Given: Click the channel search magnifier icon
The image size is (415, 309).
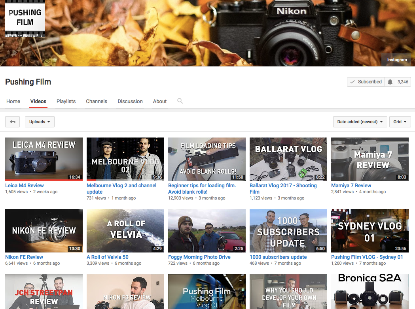Looking at the screenshot, I should coord(180,101).
